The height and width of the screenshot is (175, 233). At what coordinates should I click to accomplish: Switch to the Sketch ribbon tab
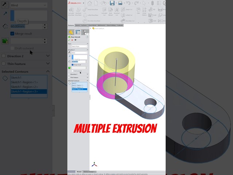coord(78,25)
